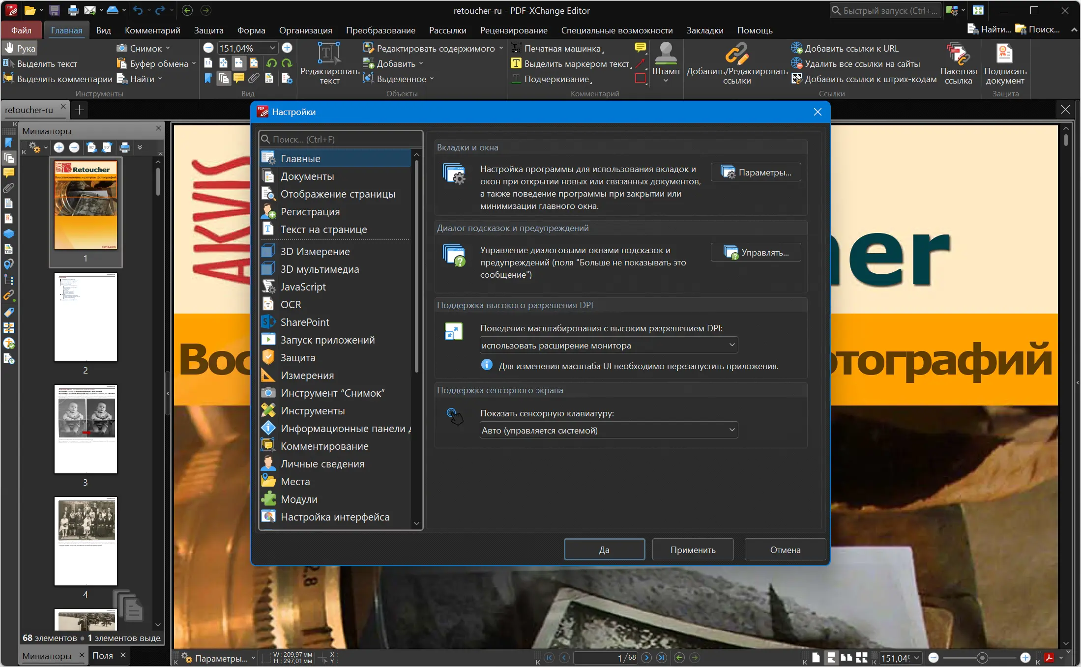Open the Защита ribbon tab
The width and height of the screenshot is (1081, 667).
click(x=208, y=30)
